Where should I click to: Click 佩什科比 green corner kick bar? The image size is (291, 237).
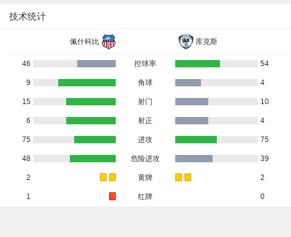tap(87, 83)
